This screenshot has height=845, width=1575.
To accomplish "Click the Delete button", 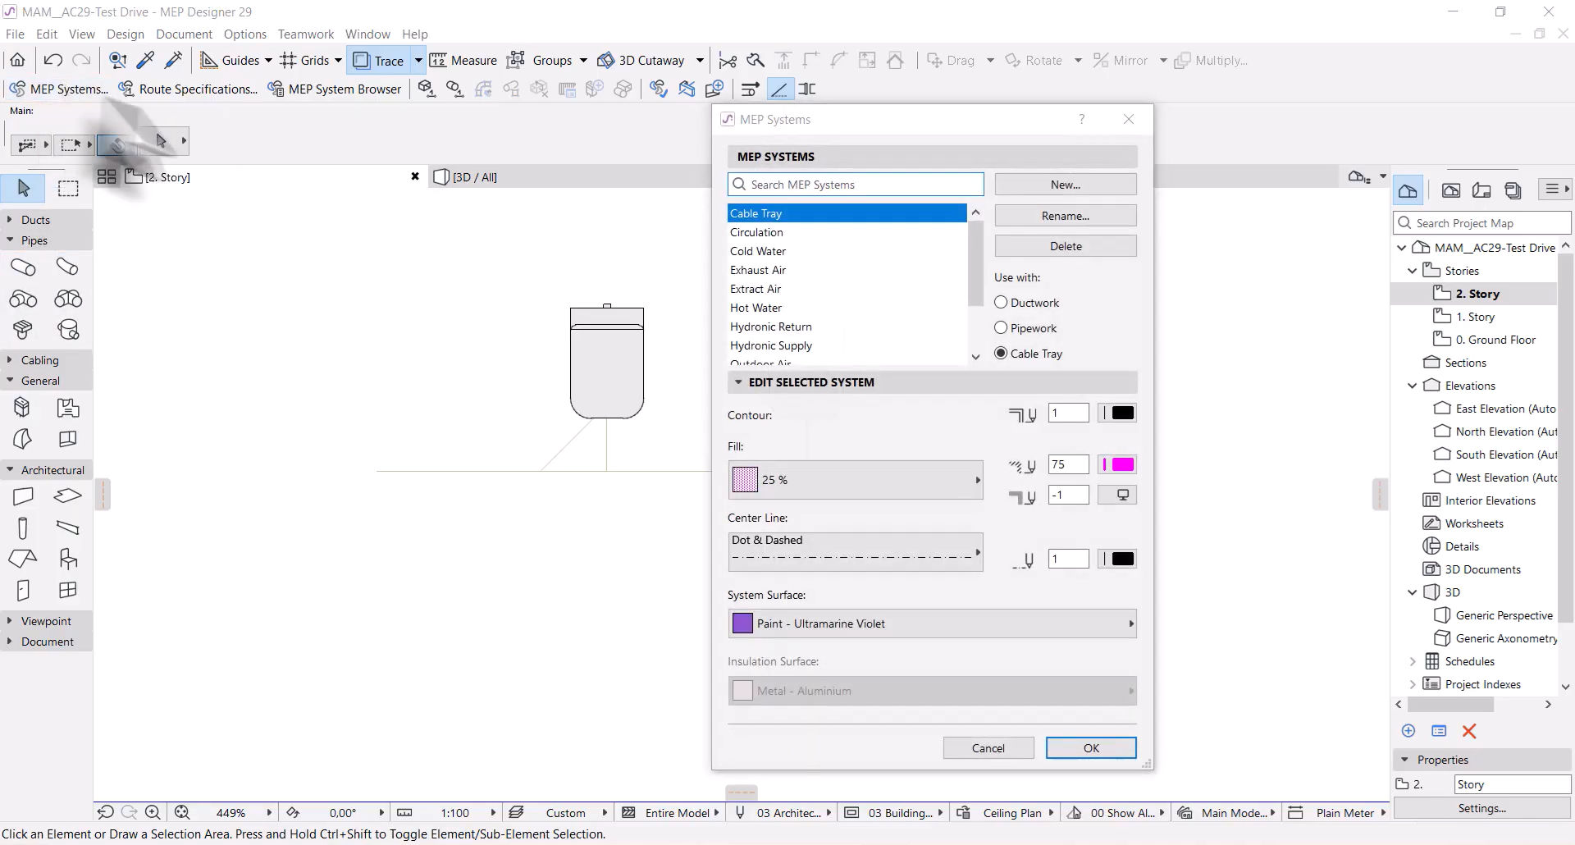I will pos(1066,246).
